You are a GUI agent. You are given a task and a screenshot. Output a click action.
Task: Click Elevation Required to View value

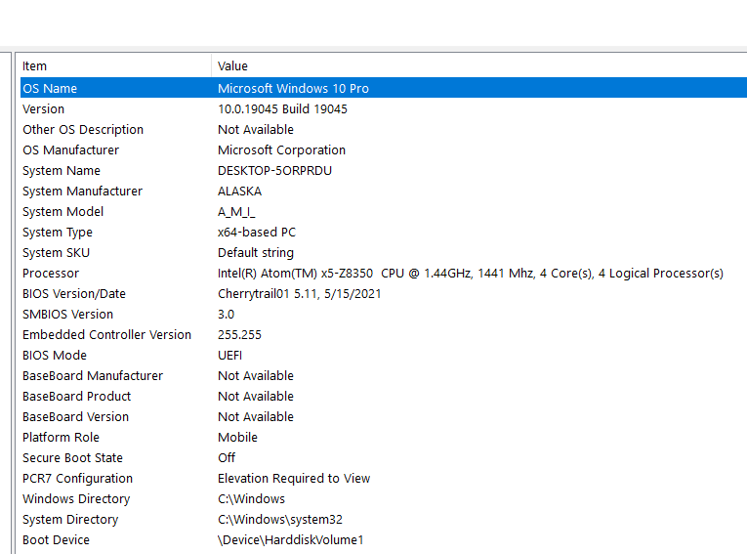pos(294,478)
